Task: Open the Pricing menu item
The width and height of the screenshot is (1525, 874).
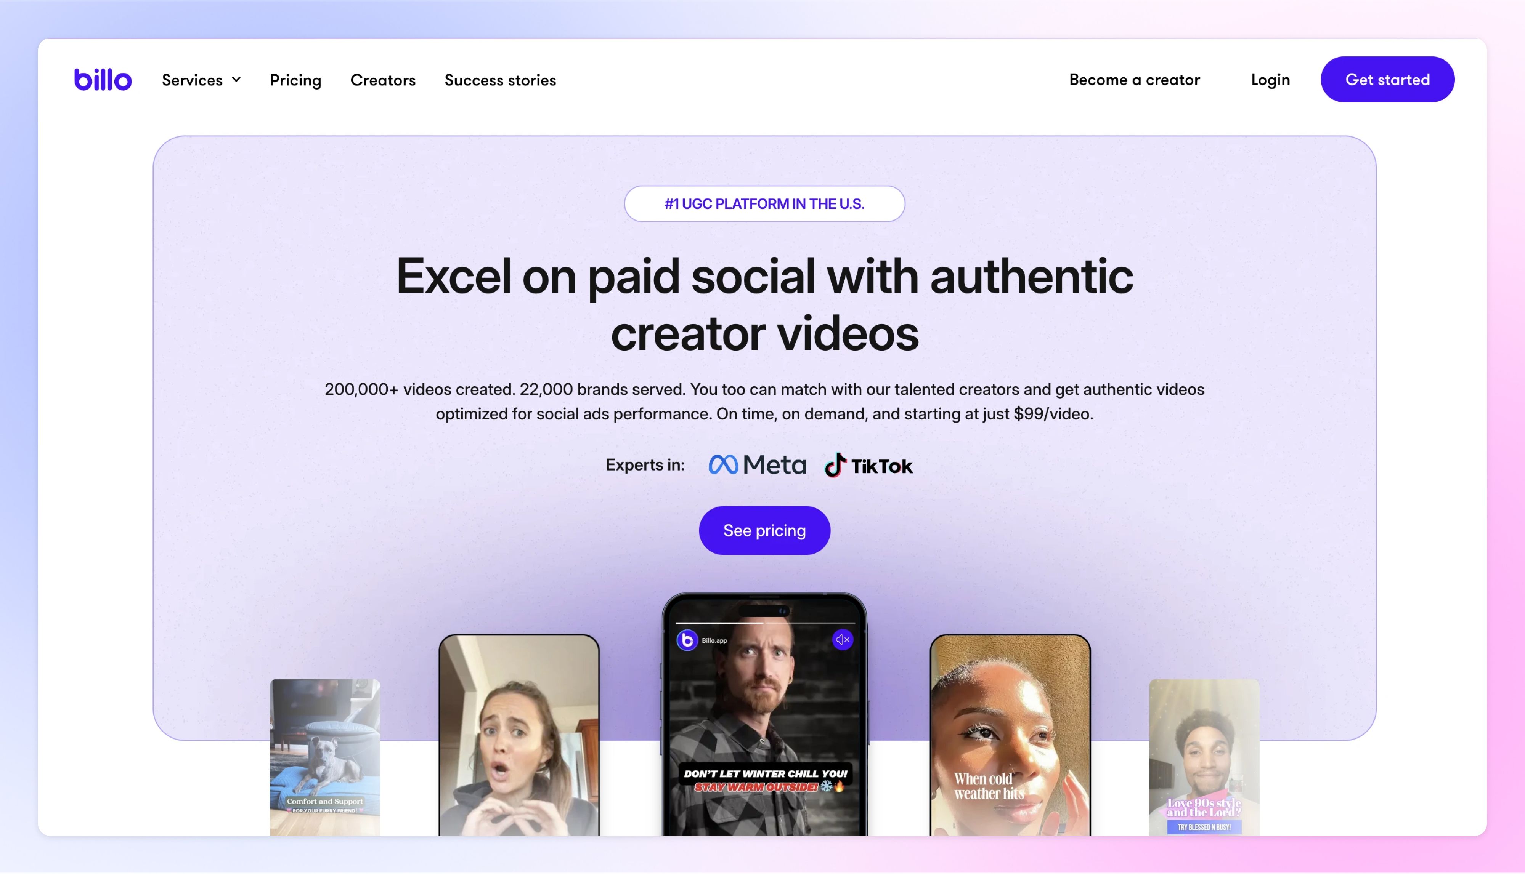Action: point(295,80)
